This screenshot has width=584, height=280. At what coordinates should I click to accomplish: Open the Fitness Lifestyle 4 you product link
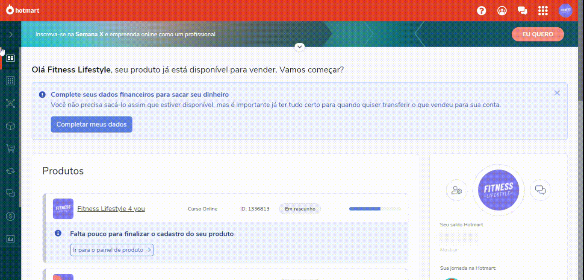(x=111, y=209)
